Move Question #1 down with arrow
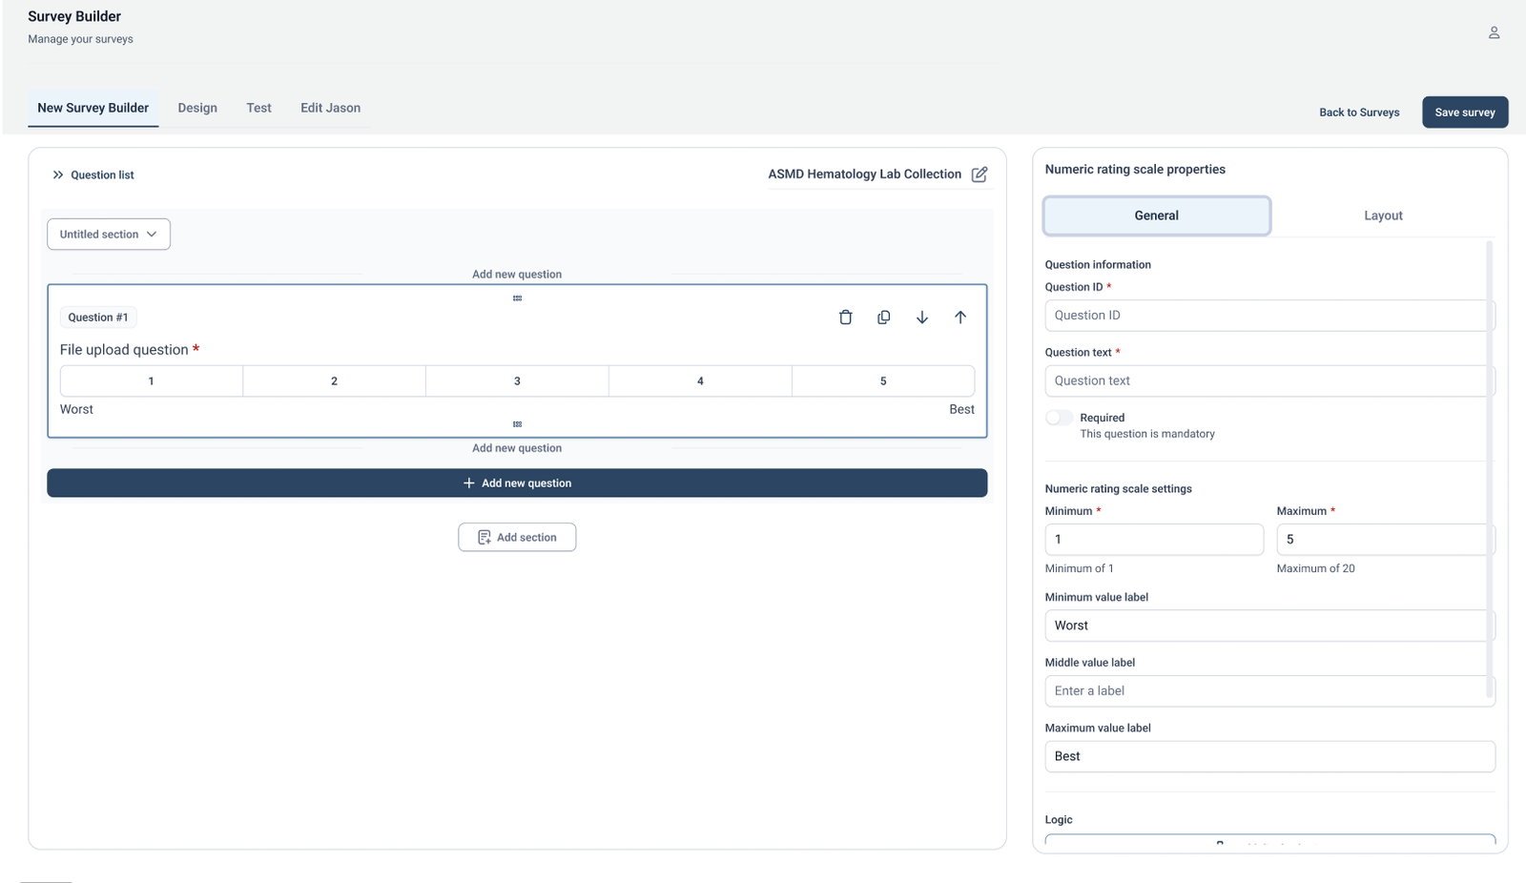1526x883 pixels. (x=922, y=318)
